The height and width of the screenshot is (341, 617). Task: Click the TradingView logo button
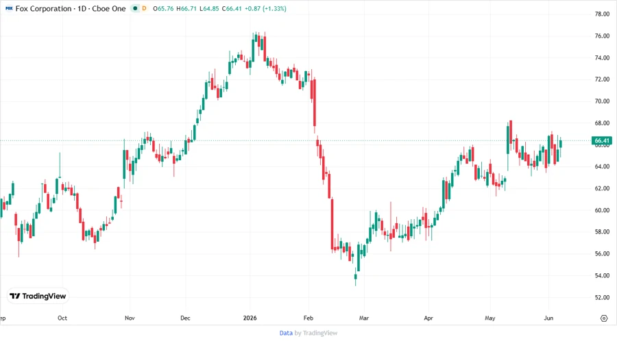tap(38, 296)
